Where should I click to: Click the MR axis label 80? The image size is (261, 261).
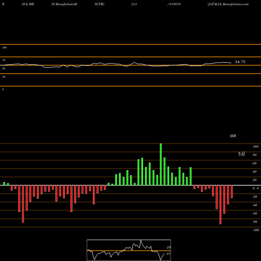tap(255, 155)
